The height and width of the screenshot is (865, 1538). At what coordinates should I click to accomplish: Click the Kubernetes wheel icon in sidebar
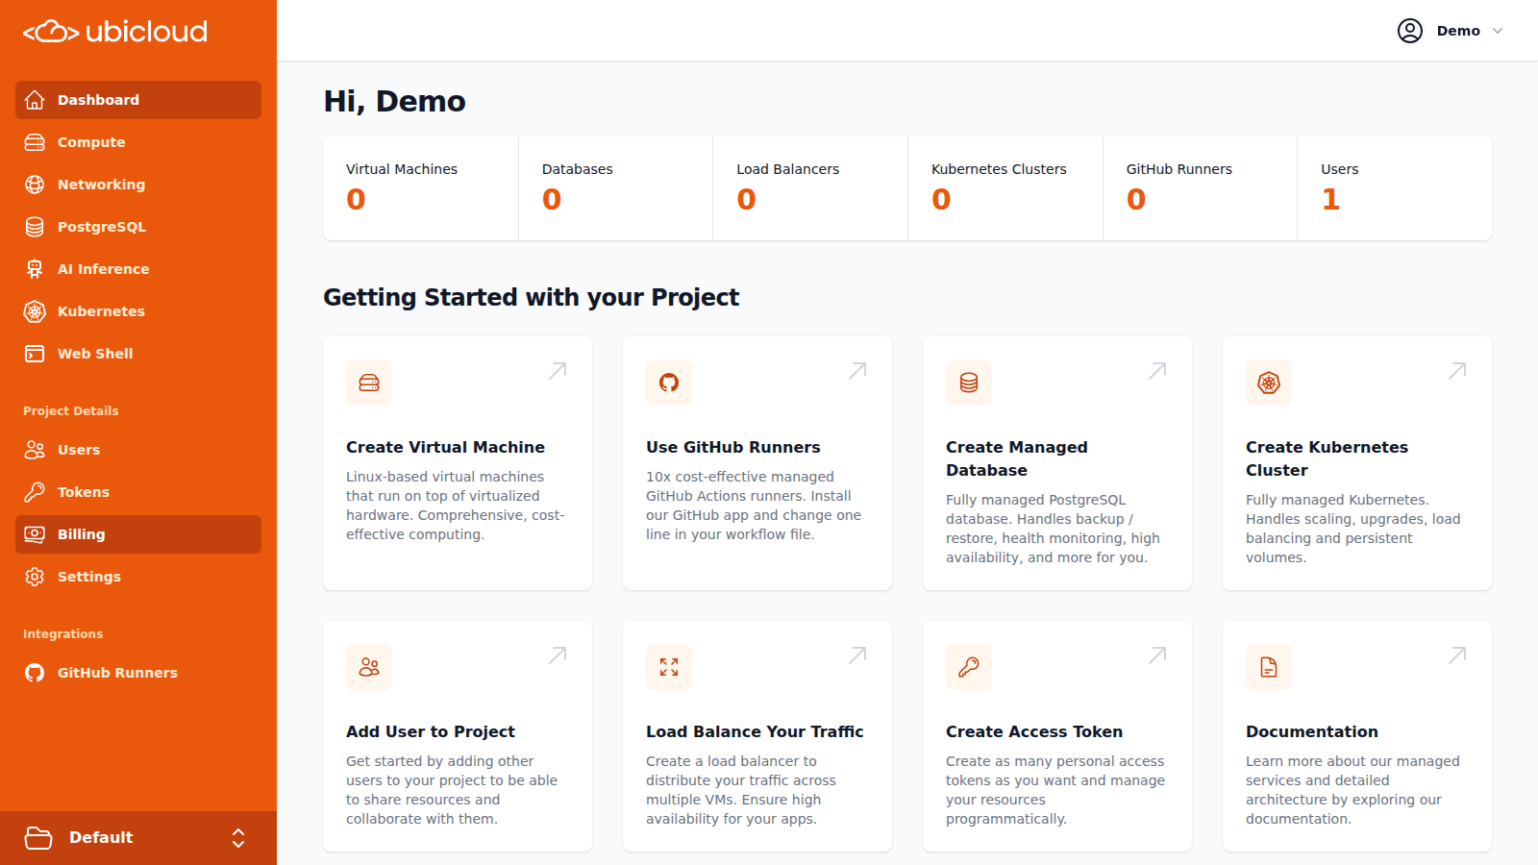(35, 311)
